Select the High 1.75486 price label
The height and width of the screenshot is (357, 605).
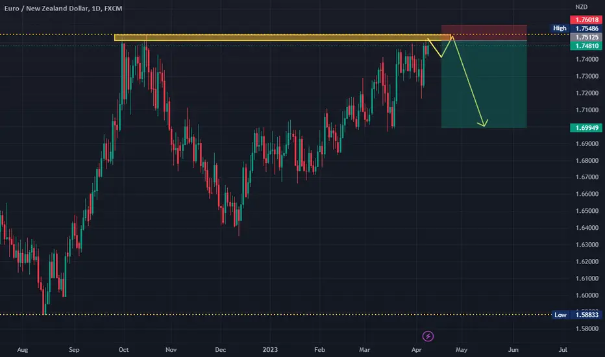coord(577,28)
